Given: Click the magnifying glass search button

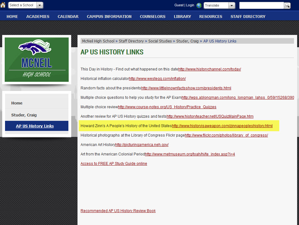Looking at the screenshot, I should coord(287,5).
